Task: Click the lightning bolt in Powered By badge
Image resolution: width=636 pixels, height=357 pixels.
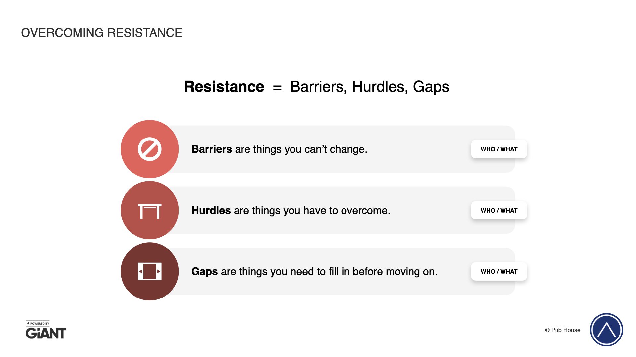Action: click(28, 323)
